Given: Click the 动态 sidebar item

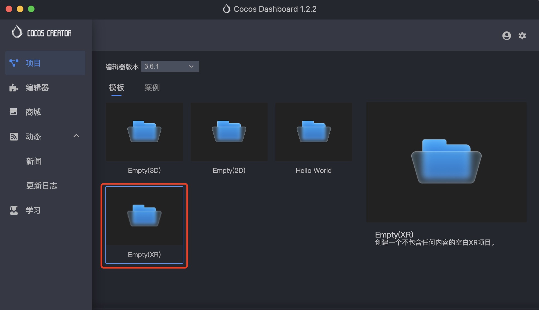Looking at the screenshot, I should (45, 137).
